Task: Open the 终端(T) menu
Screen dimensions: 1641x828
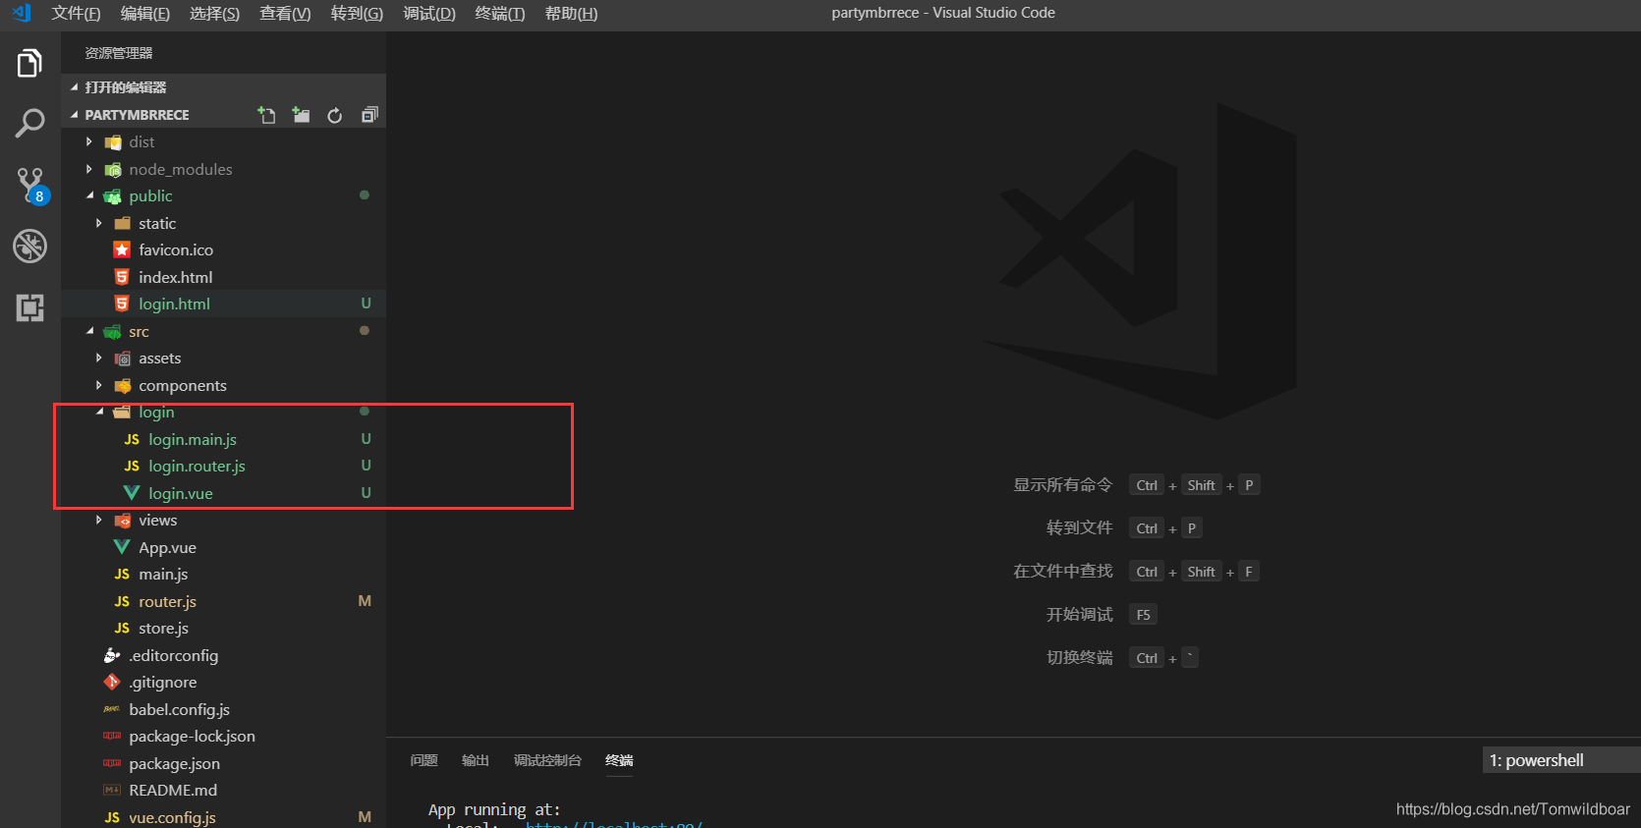Action: 500,13
